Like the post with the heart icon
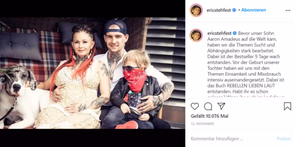Screen dimensions: 294x147 [x=195, y=106]
